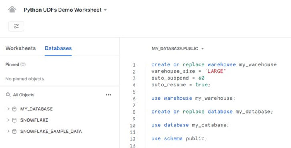This screenshot has width=291, height=148.
Task: Click line number 1 in the gutter
Action: [134, 65]
